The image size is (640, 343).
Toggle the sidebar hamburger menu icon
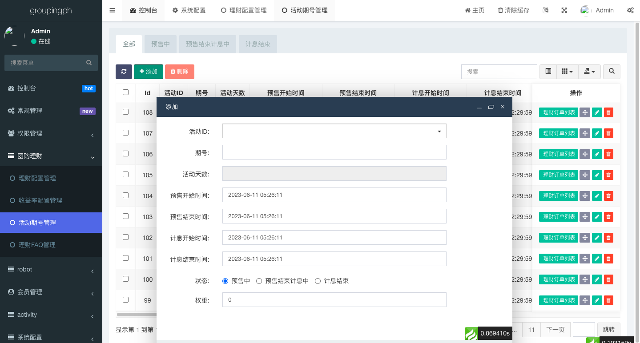tap(112, 10)
